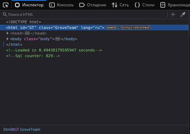Image resolution: width=190 pixels, height=134 pixels.
Task: Activate the eyedropper color picker icon
Action: (183, 14)
